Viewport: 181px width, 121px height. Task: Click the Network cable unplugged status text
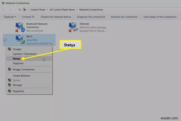pos(93,28)
